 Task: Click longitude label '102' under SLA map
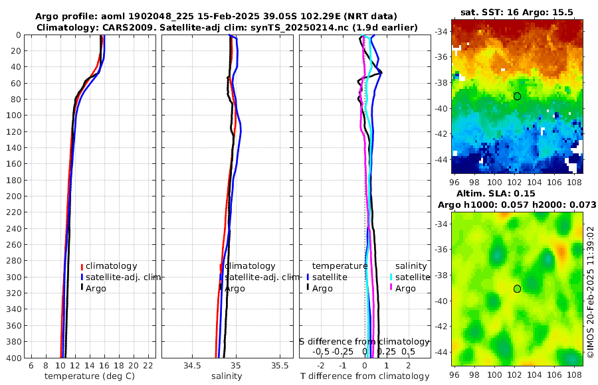514,374
